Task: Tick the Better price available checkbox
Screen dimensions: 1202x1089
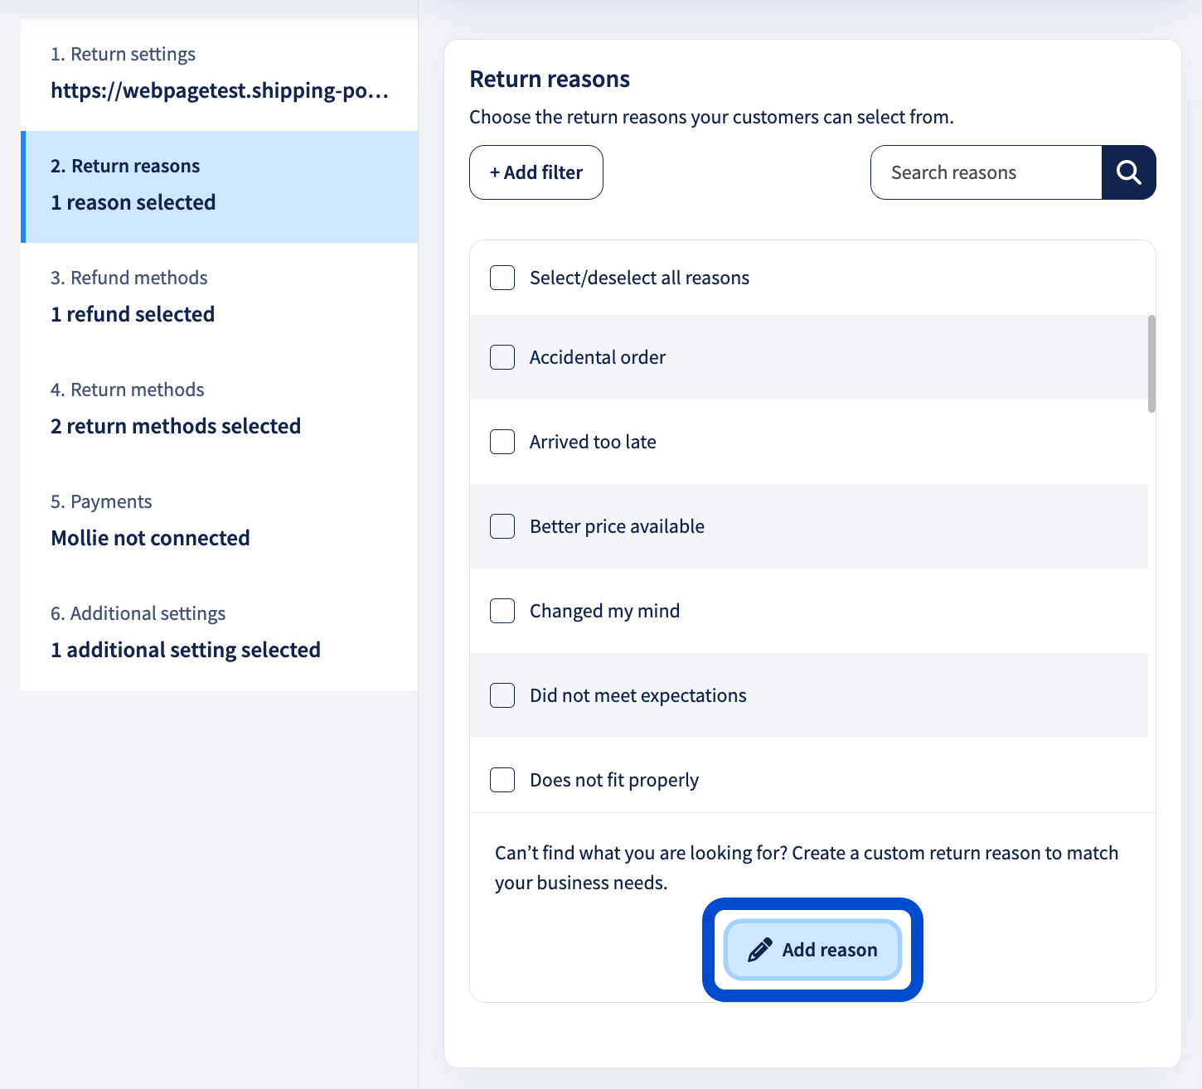Action: 502,526
